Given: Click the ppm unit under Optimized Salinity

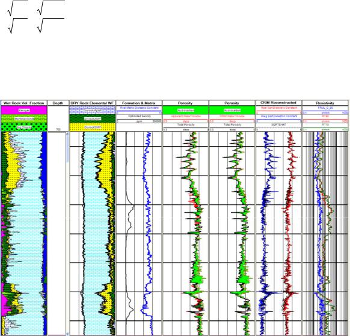Looking at the screenshot, I should tap(139, 121).
